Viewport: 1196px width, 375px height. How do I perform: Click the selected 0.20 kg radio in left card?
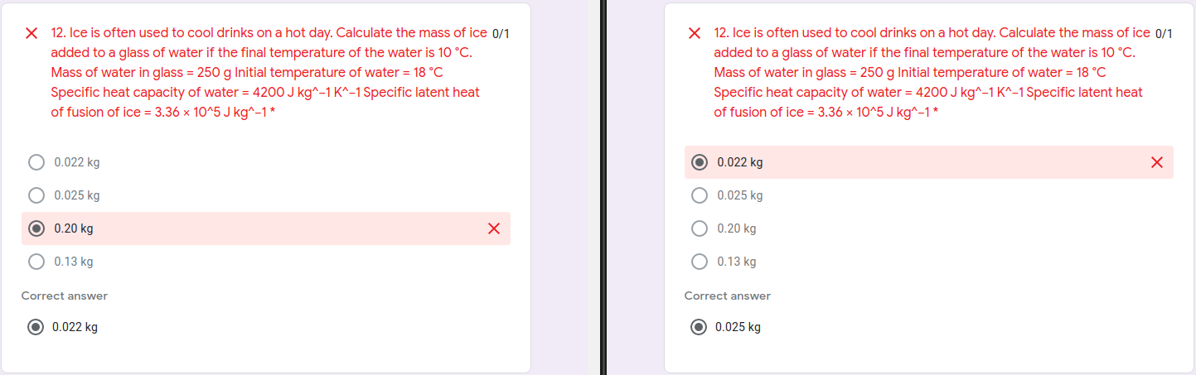pos(36,228)
